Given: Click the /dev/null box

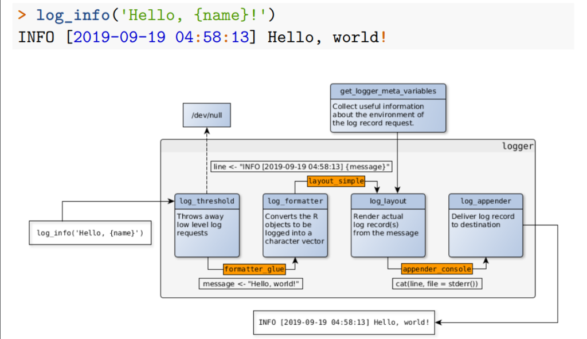Looking at the screenshot, I should [x=206, y=115].
